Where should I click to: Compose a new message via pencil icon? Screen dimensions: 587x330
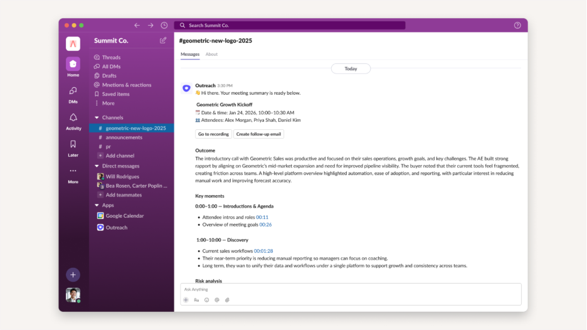pos(163,40)
